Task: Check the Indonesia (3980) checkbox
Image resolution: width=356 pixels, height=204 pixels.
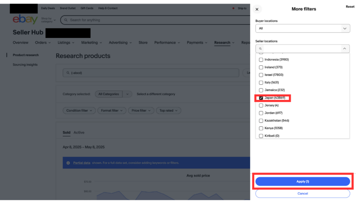Action: [x=261, y=60]
